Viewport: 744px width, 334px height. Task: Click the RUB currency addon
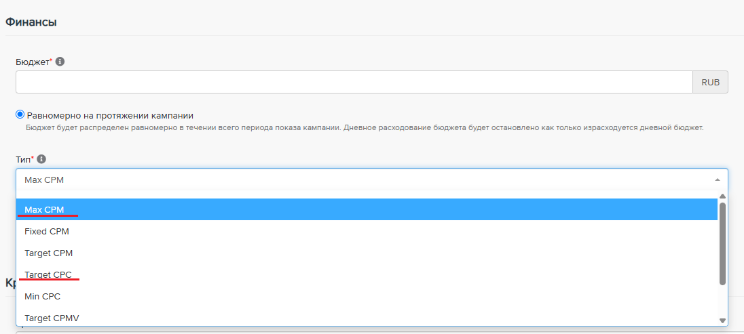pyautogui.click(x=710, y=82)
